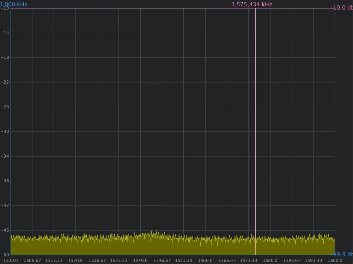
Task: Click the 1586.67 frequency axis label
Action: coord(292,260)
